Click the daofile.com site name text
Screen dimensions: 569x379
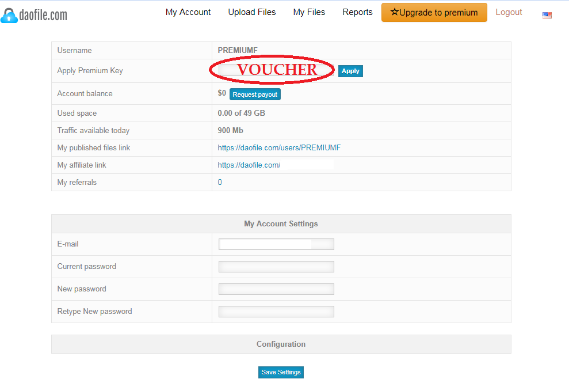click(x=43, y=15)
